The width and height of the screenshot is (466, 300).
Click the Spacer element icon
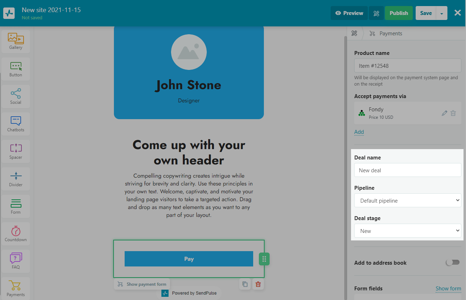(16, 151)
